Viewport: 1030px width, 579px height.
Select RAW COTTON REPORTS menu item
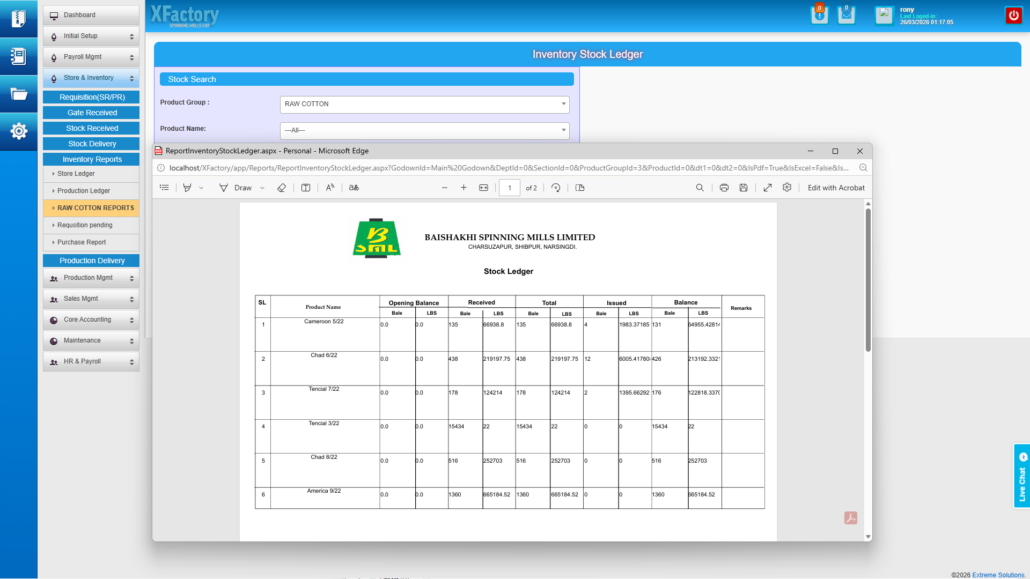point(95,208)
